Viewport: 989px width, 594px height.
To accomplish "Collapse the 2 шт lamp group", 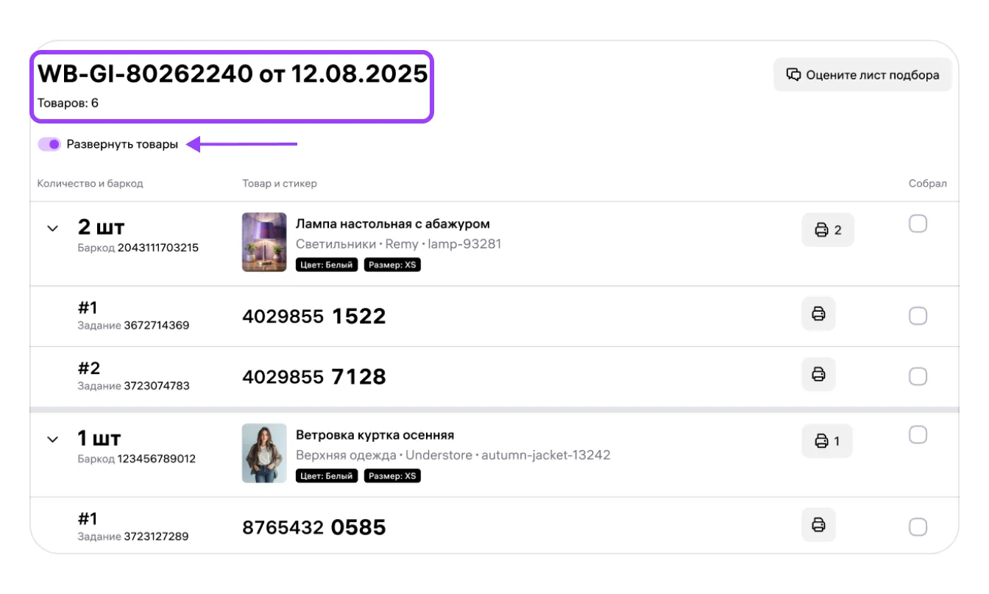I will [52, 229].
